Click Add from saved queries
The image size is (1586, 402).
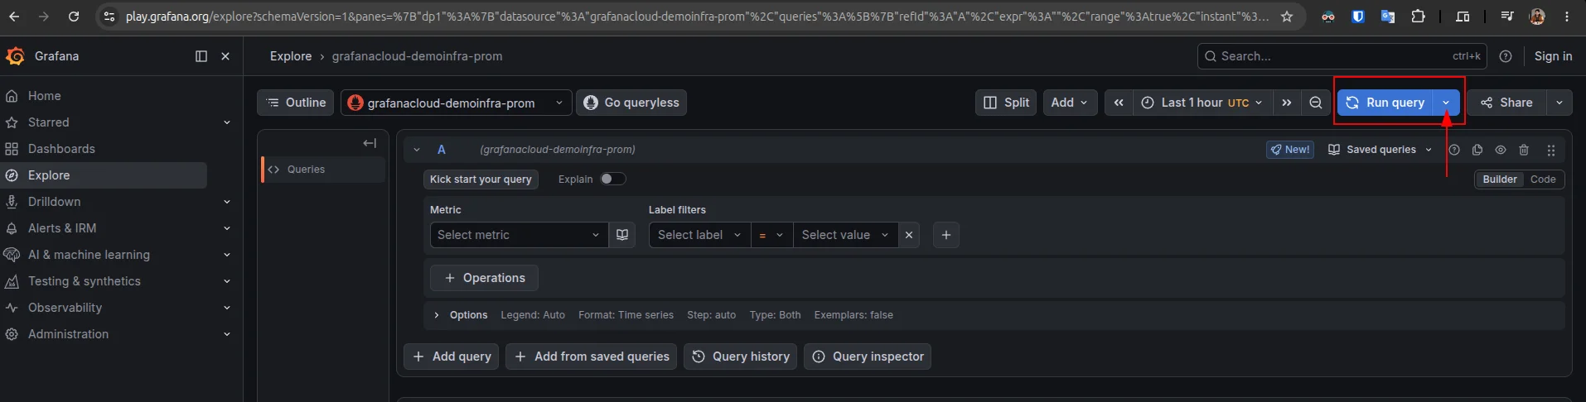pos(591,357)
